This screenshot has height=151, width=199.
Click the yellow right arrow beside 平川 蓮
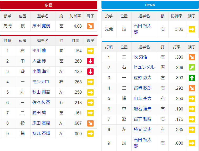pyautogui.click(x=90, y=51)
